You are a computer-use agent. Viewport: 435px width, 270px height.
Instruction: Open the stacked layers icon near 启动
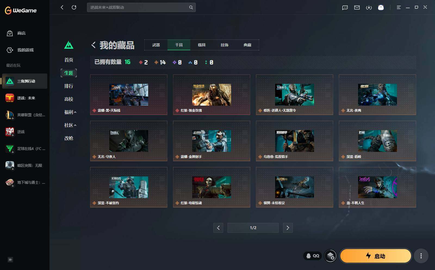(x=331, y=256)
